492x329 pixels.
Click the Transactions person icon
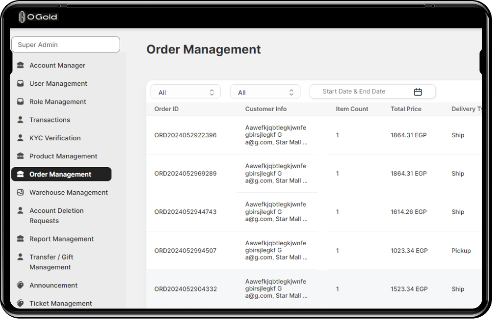coord(21,120)
